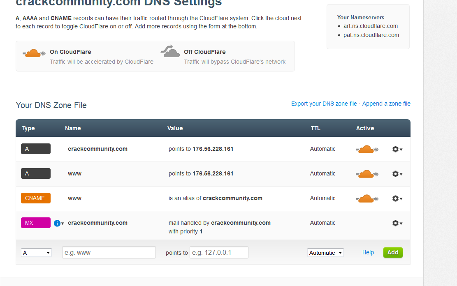Screen dimensions: 457x286
Task: Click 'with priority 1' text
Action: pyautogui.click(x=186, y=231)
